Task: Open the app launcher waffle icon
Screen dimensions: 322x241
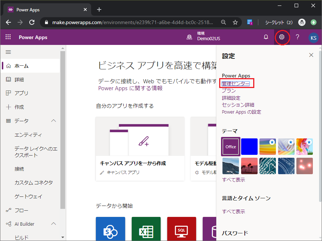Action: [8, 37]
